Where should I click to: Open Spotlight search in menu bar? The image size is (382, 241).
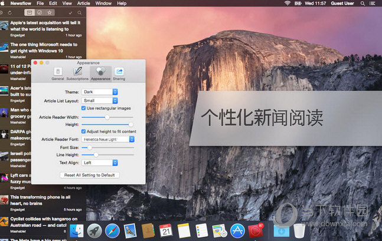[363, 4]
